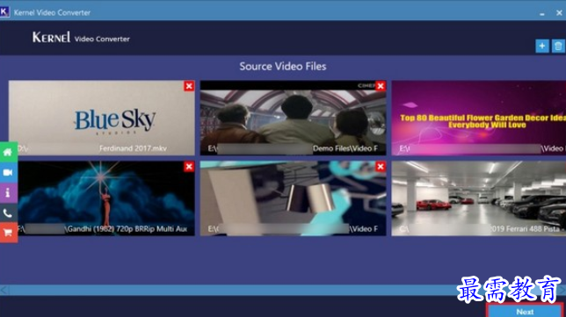Click the Next button
This screenshot has width=566, height=317.
[525, 311]
